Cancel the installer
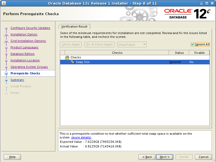Viewport: 216px width, 162px height. click(203, 157)
